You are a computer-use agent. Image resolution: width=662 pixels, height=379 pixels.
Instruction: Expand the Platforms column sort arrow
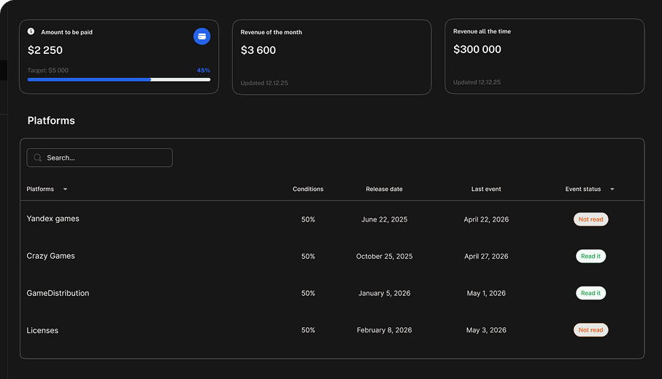point(65,189)
